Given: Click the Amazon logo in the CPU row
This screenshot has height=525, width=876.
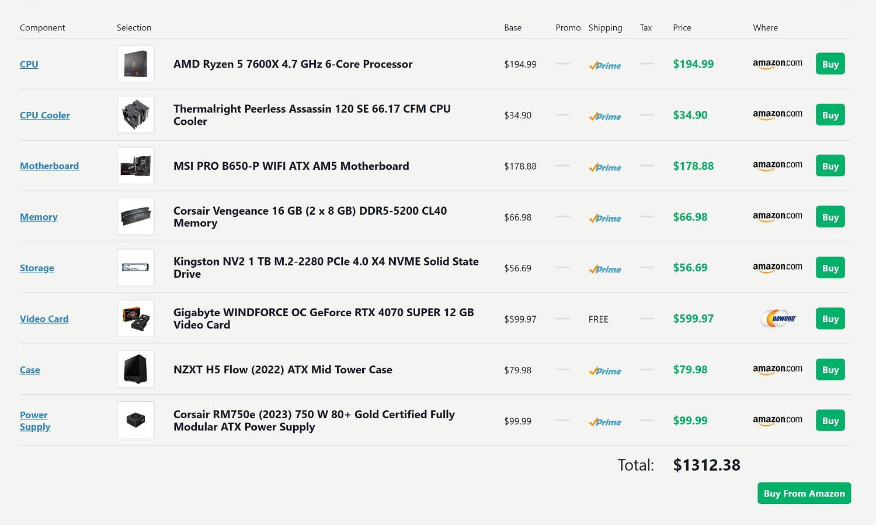Looking at the screenshot, I should click(x=777, y=64).
